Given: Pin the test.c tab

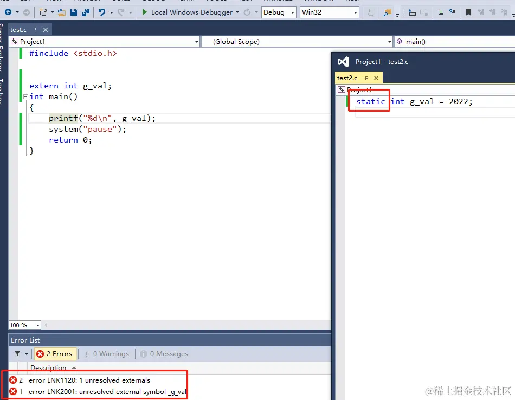Looking at the screenshot, I should (35, 30).
